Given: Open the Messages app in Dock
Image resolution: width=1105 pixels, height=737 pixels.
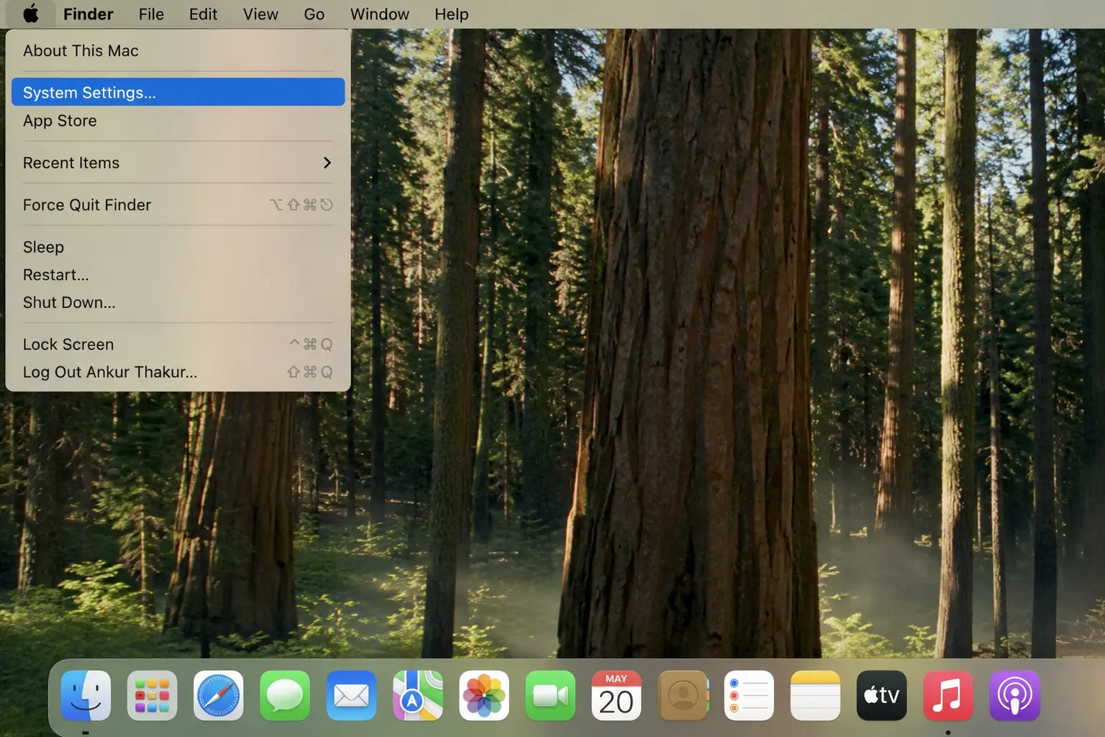Looking at the screenshot, I should click(x=285, y=695).
